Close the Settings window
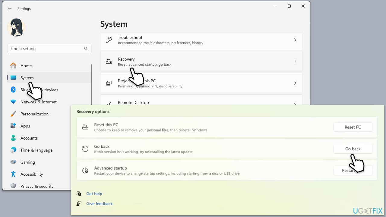 tap(303, 6)
